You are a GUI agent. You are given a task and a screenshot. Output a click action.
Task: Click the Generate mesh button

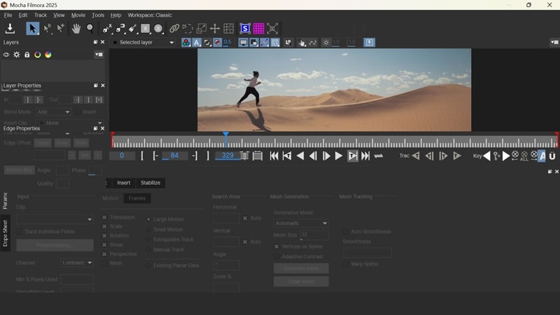pos(301,268)
